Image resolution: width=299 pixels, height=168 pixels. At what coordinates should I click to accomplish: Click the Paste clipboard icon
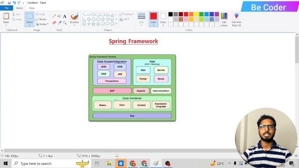point(6,16)
